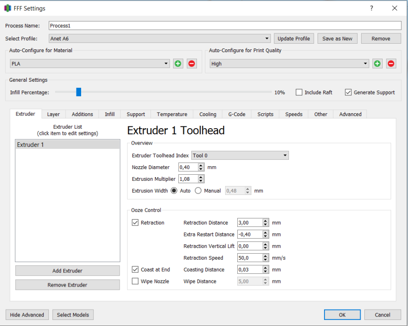
Task: Delete the High print quality preset
Action: (391, 63)
